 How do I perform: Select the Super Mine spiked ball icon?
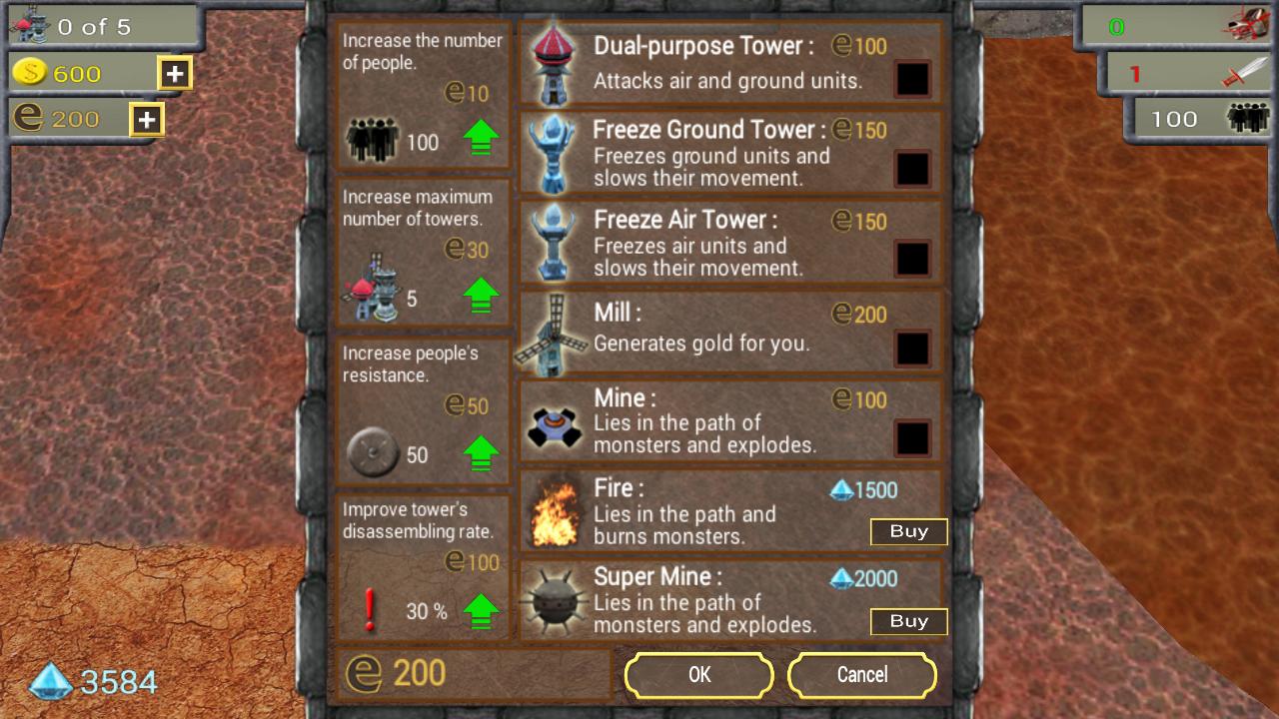[555, 602]
